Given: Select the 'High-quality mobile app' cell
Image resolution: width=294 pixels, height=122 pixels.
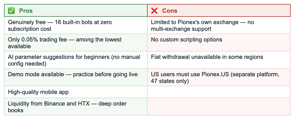Looking at the screenshot, I should (x=76, y=92).
